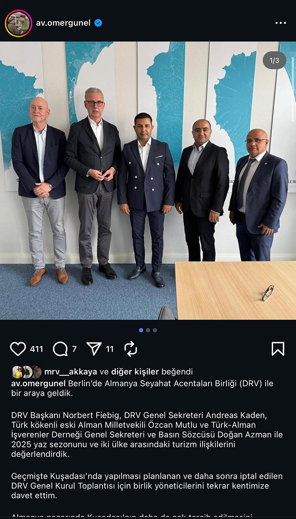This screenshot has width=296, height=519.
Task: Tap av.omergunel username in the caption
Action: 39,384
